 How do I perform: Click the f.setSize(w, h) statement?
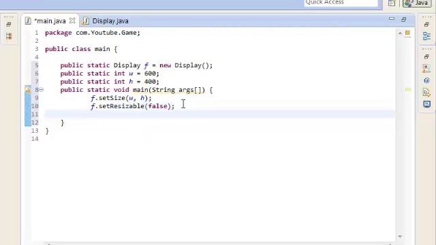pyautogui.click(x=121, y=98)
